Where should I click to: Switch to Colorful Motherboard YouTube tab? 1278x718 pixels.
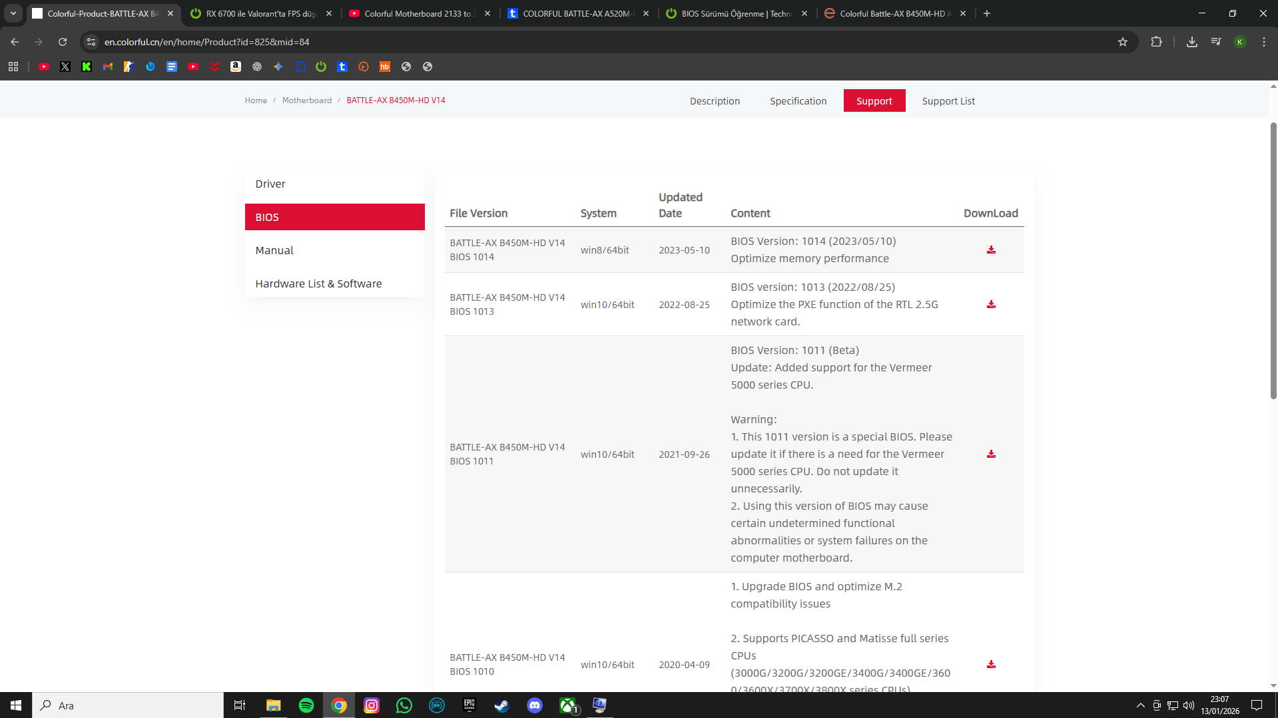418,13
